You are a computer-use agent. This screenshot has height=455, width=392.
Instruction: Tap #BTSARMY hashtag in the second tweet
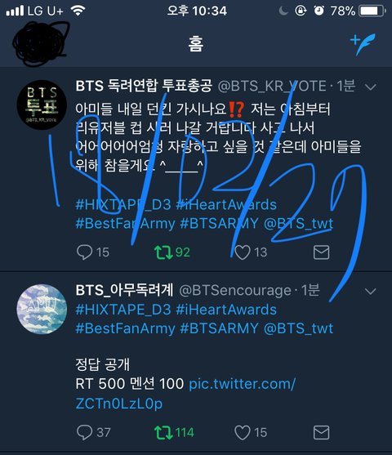click(x=219, y=328)
